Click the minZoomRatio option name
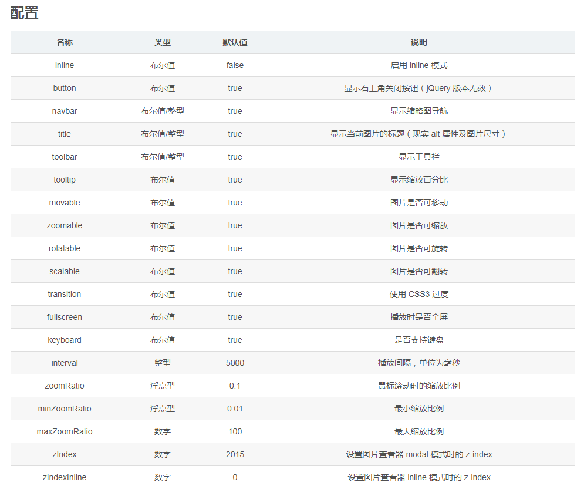This screenshot has width=584, height=486. point(65,409)
